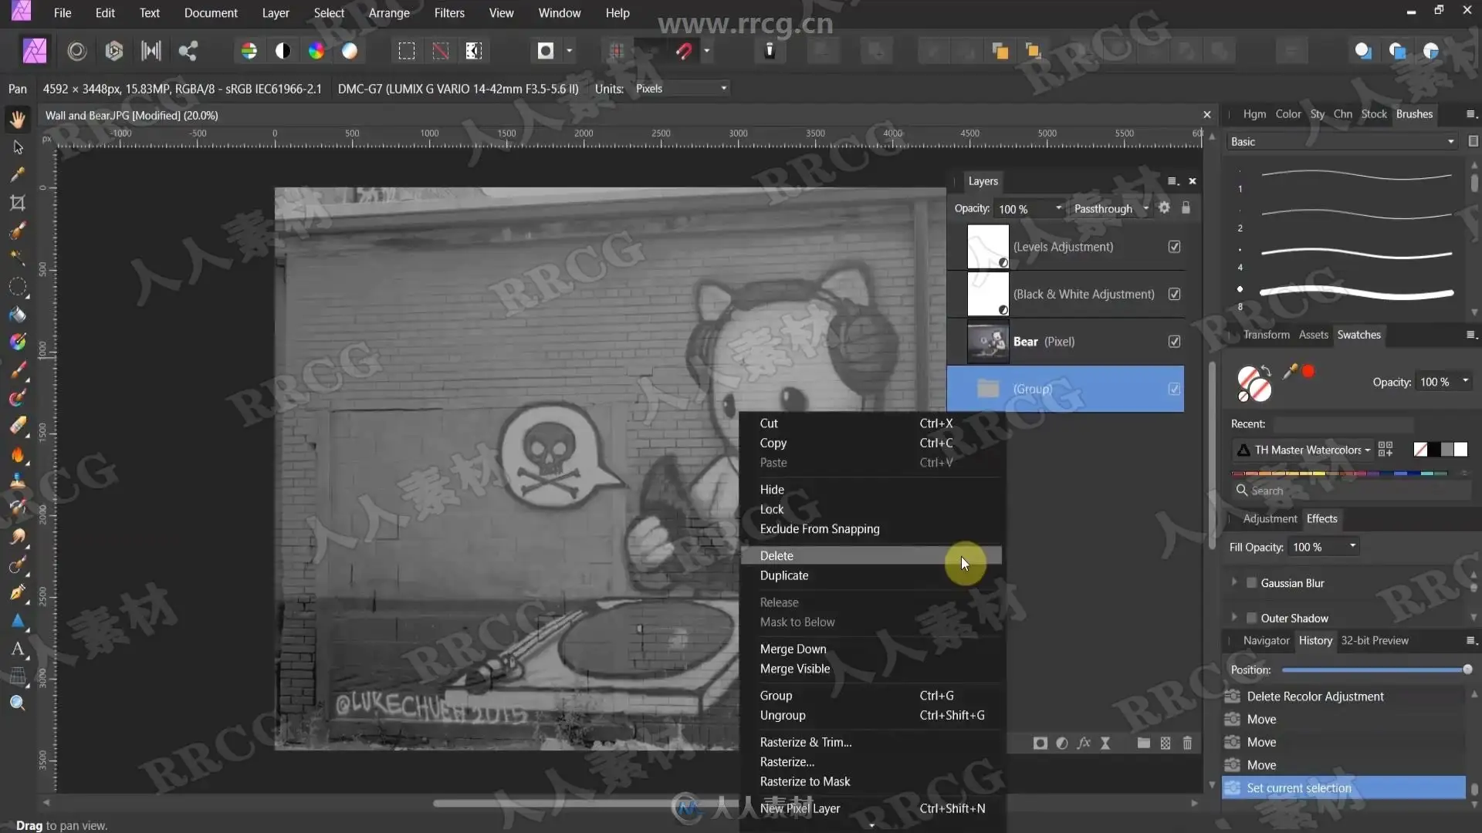Click Add Group folder icon in Layers panel

(x=1144, y=743)
